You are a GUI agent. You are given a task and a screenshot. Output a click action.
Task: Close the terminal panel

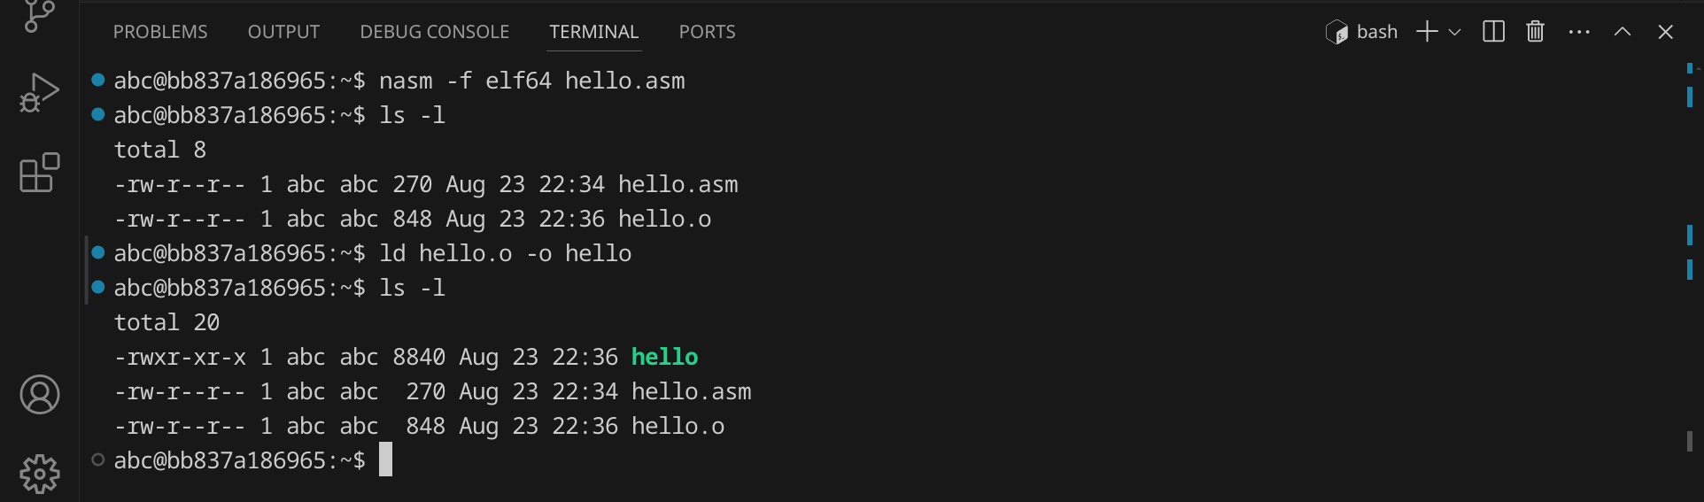[1665, 32]
